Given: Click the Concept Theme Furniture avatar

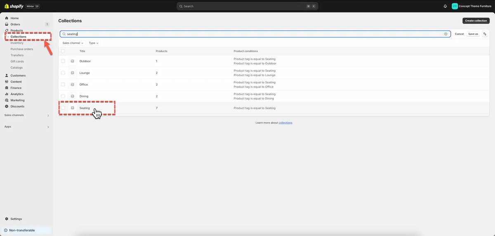Looking at the screenshot, I should coord(455,6).
